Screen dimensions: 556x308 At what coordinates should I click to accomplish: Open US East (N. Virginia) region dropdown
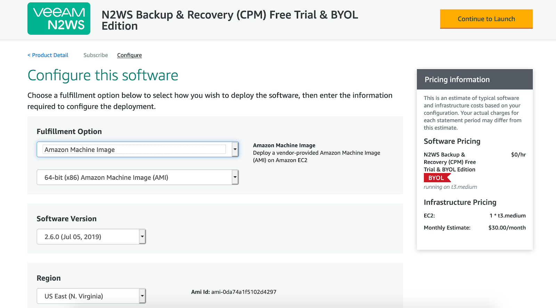pyautogui.click(x=91, y=296)
